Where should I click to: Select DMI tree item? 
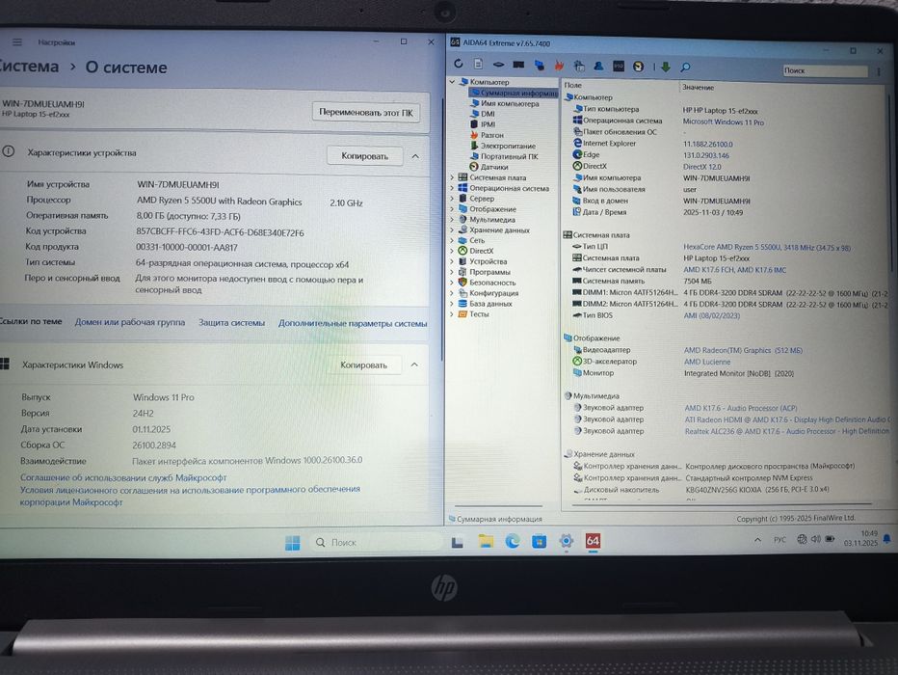coord(483,114)
